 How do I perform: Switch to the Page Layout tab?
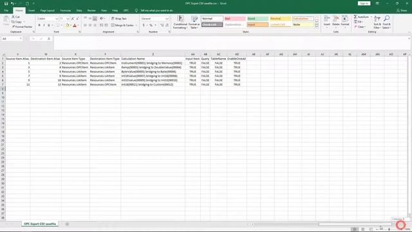(x=48, y=10)
